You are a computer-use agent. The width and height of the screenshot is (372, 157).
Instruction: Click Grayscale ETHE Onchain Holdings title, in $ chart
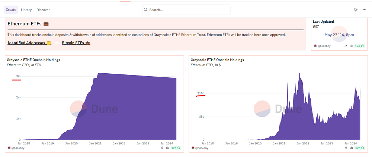pyautogui.click(x=217, y=60)
